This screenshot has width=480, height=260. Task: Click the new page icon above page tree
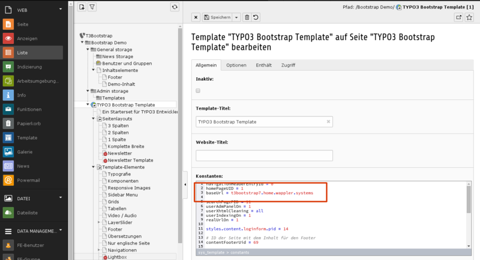(x=82, y=7)
